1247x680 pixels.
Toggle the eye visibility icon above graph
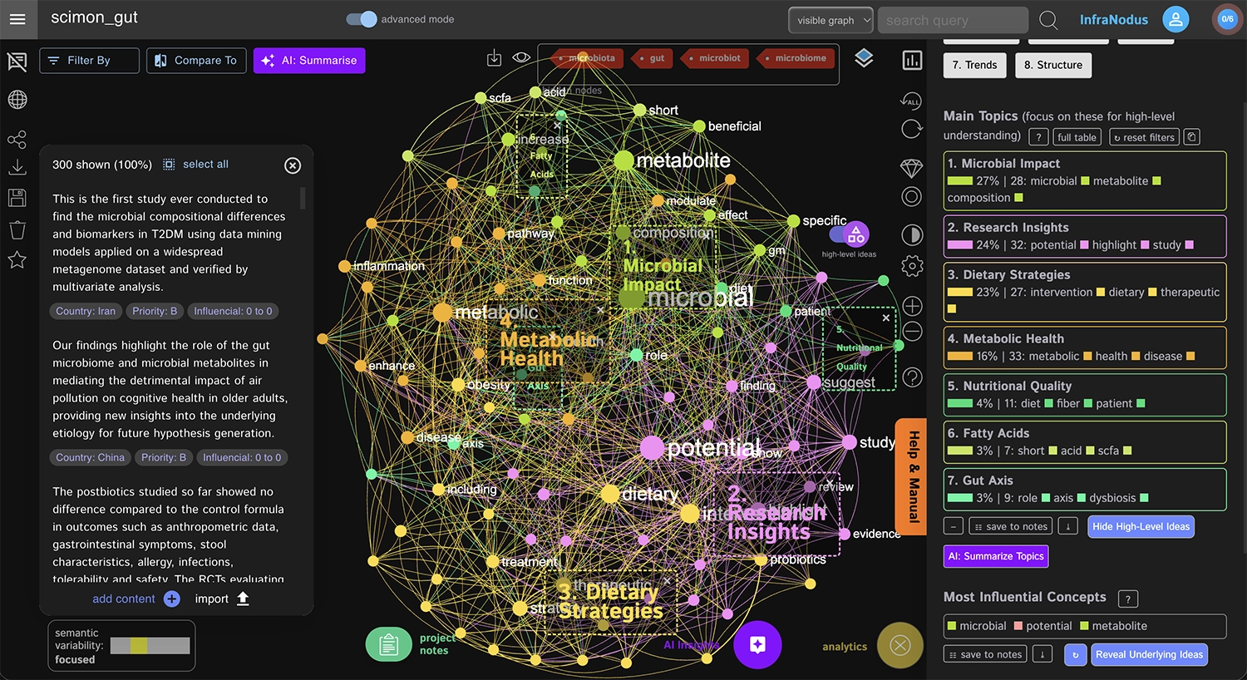(521, 57)
